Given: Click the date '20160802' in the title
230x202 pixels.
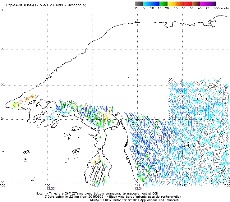Looking at the screenshot, I should pyautogui.click(x=58, y=5).
